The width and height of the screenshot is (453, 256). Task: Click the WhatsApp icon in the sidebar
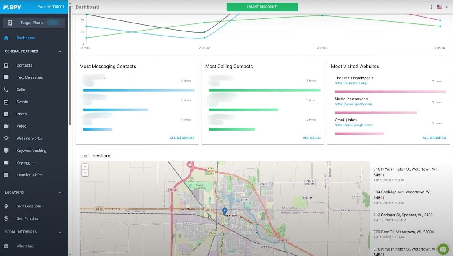coord(6,246)
